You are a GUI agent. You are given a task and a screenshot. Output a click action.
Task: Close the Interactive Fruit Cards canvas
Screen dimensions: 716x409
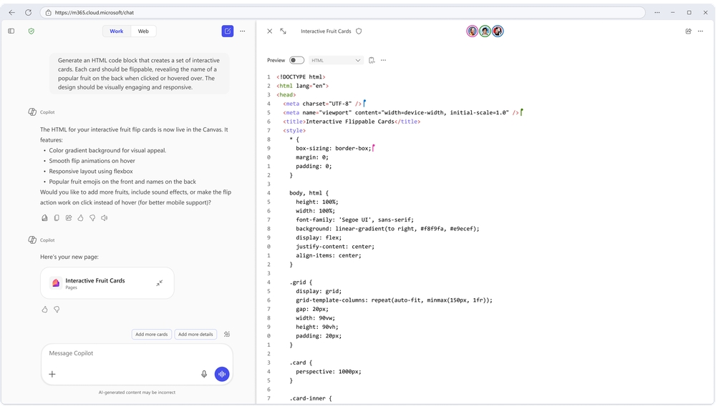coord(269,31)
